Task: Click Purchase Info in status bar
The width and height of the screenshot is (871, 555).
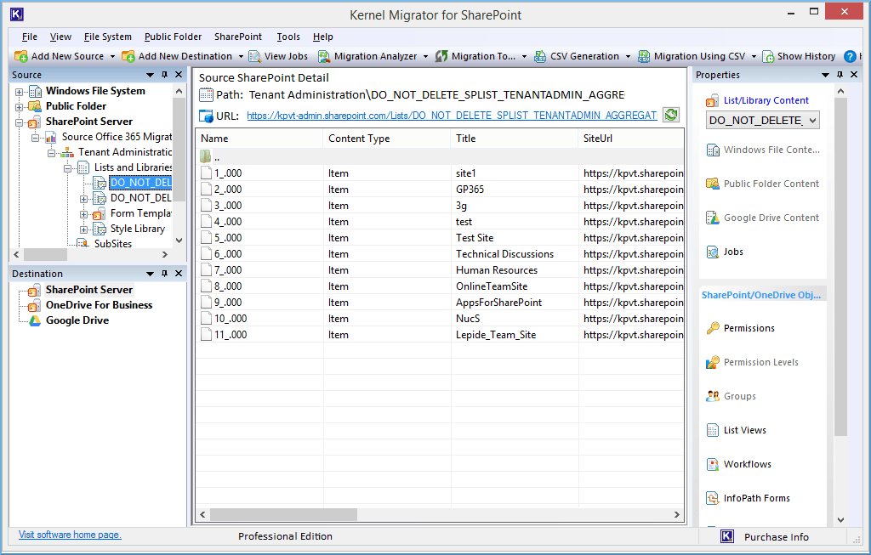Action: (777, 536)
